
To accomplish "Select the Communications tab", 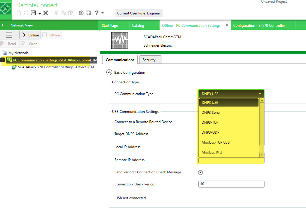I will (120, 60).
